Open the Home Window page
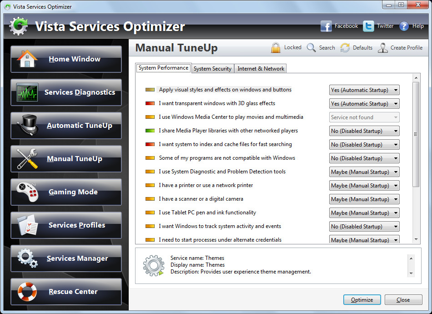Image resolution: width=432 pixels, height=314 pixels. click(66, 59)
